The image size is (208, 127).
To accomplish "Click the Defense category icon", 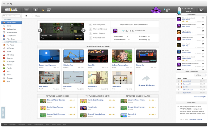I will pos(4,58).
